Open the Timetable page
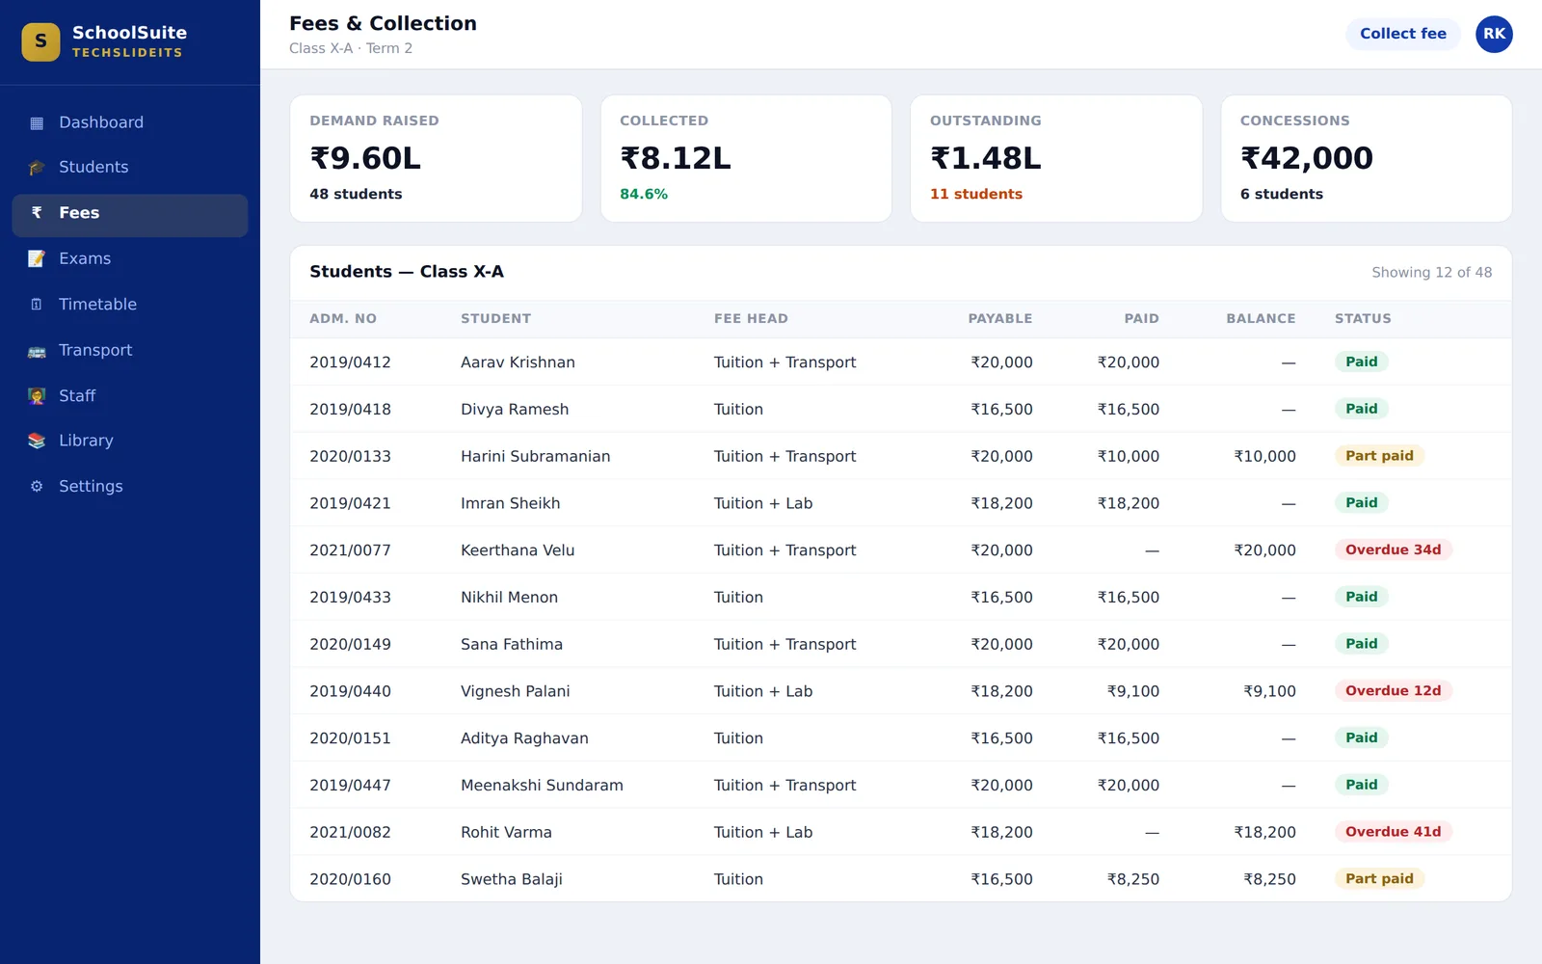 coord(129,304)
